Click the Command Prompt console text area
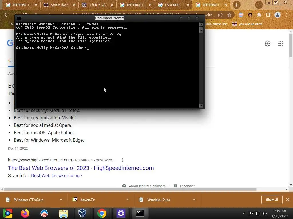Image resolution: width=293 pixels, height=219 pixels. pyautogui.click(x=107, y=65)
